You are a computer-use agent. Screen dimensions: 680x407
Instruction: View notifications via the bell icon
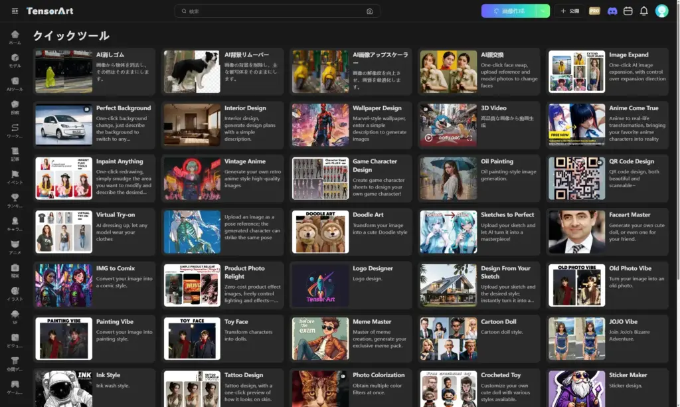click(644, 11)
